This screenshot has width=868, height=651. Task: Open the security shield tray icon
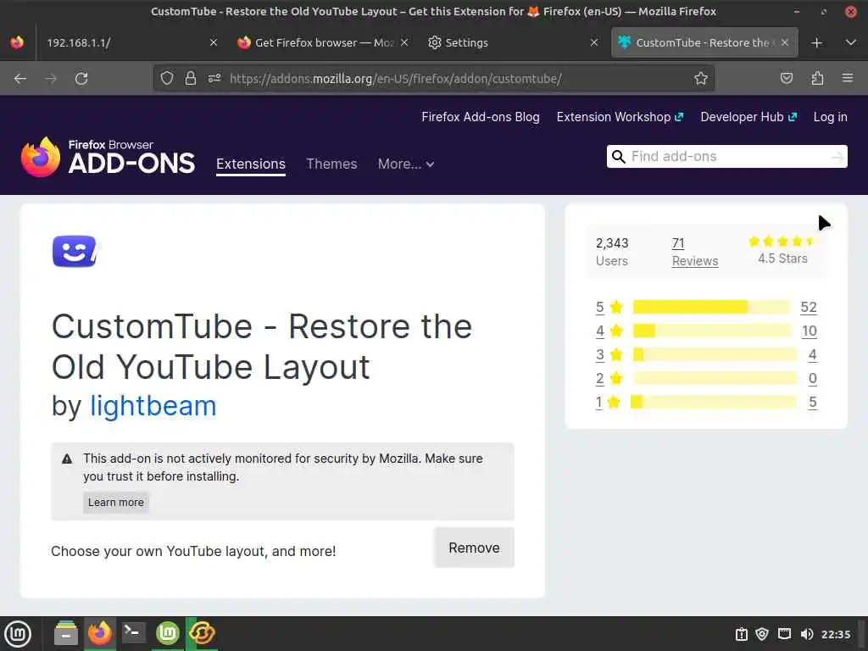(x=762, y=634)
